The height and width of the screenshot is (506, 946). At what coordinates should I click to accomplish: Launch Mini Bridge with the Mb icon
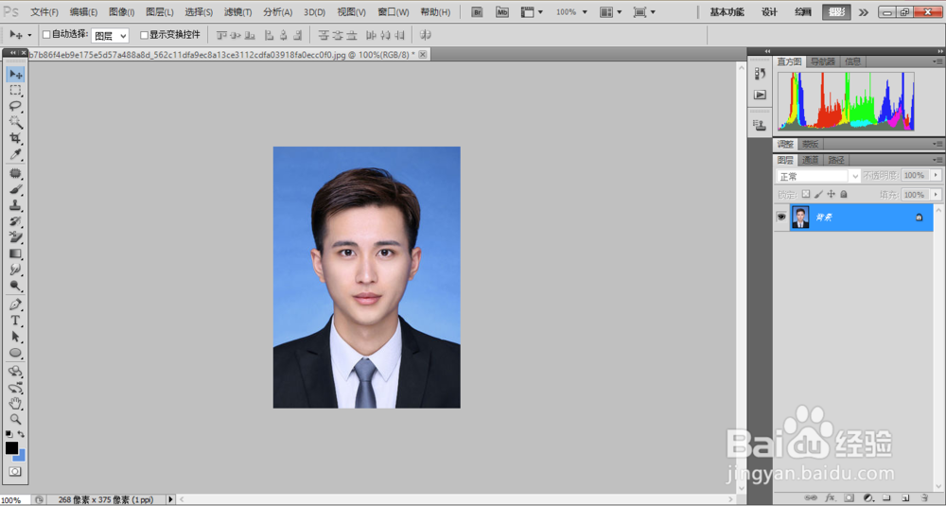[502, 12]
